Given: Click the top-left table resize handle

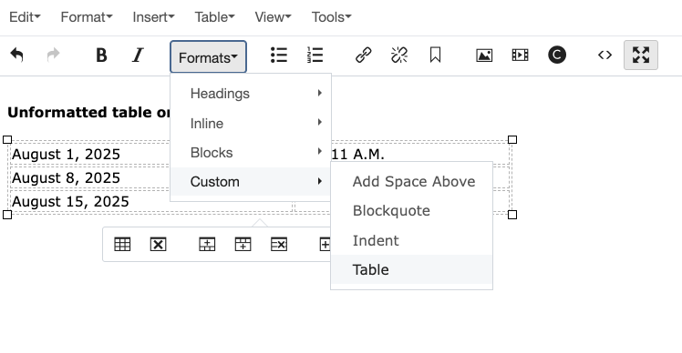Looking at the screenshot, I should [x=7, y=139].
